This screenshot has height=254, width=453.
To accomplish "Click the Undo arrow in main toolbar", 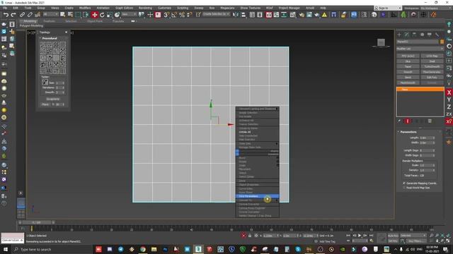I will [6, 15].
